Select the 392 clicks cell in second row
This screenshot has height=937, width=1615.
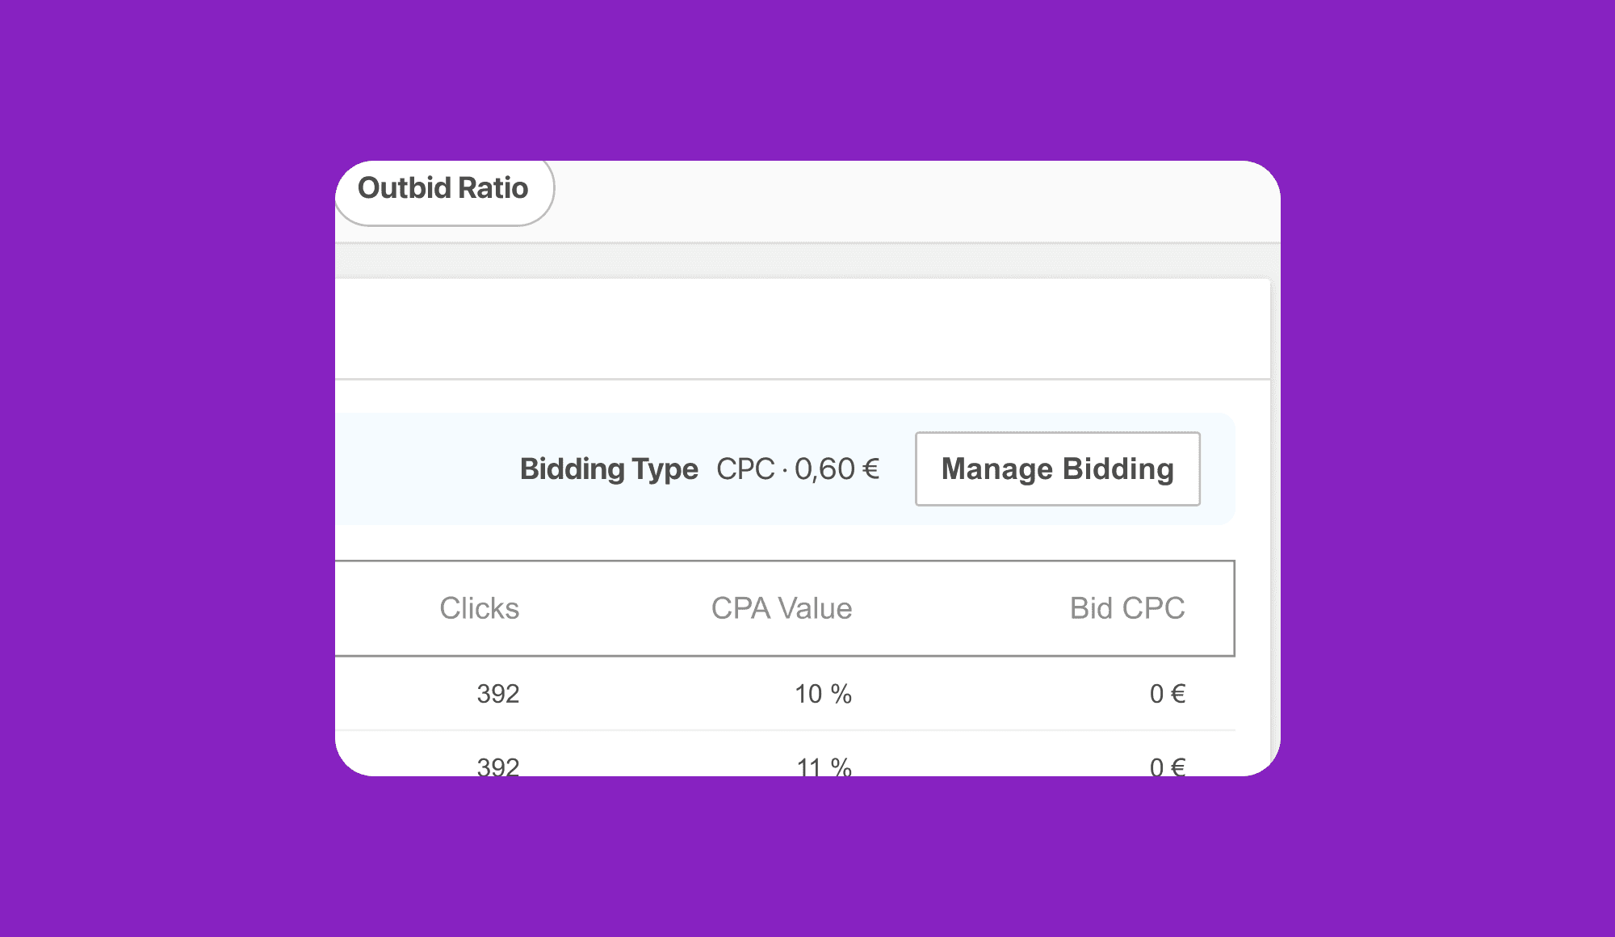(x=497, y=765)
